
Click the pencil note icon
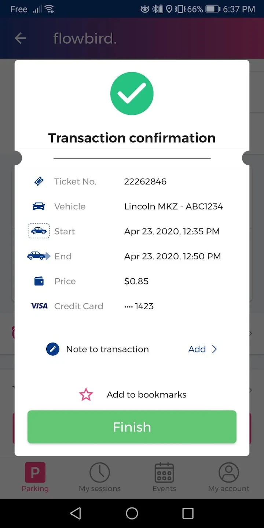pyautogui.click(x=53, y=349)
